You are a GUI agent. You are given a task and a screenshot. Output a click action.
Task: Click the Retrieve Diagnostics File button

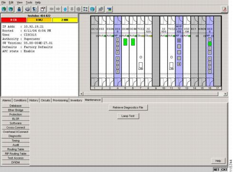128,107
